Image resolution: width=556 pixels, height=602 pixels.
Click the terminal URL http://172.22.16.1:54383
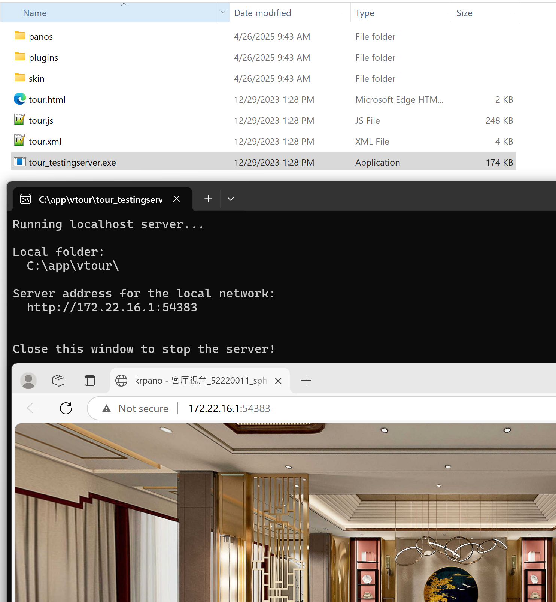click(112, 308)
